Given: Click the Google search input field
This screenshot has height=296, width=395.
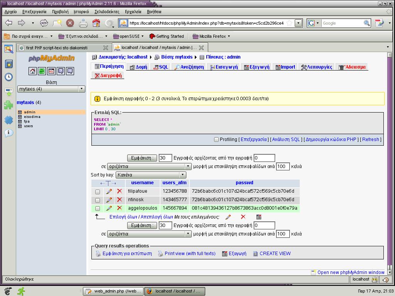Looking at the screenshot, I should click(342, 23).
